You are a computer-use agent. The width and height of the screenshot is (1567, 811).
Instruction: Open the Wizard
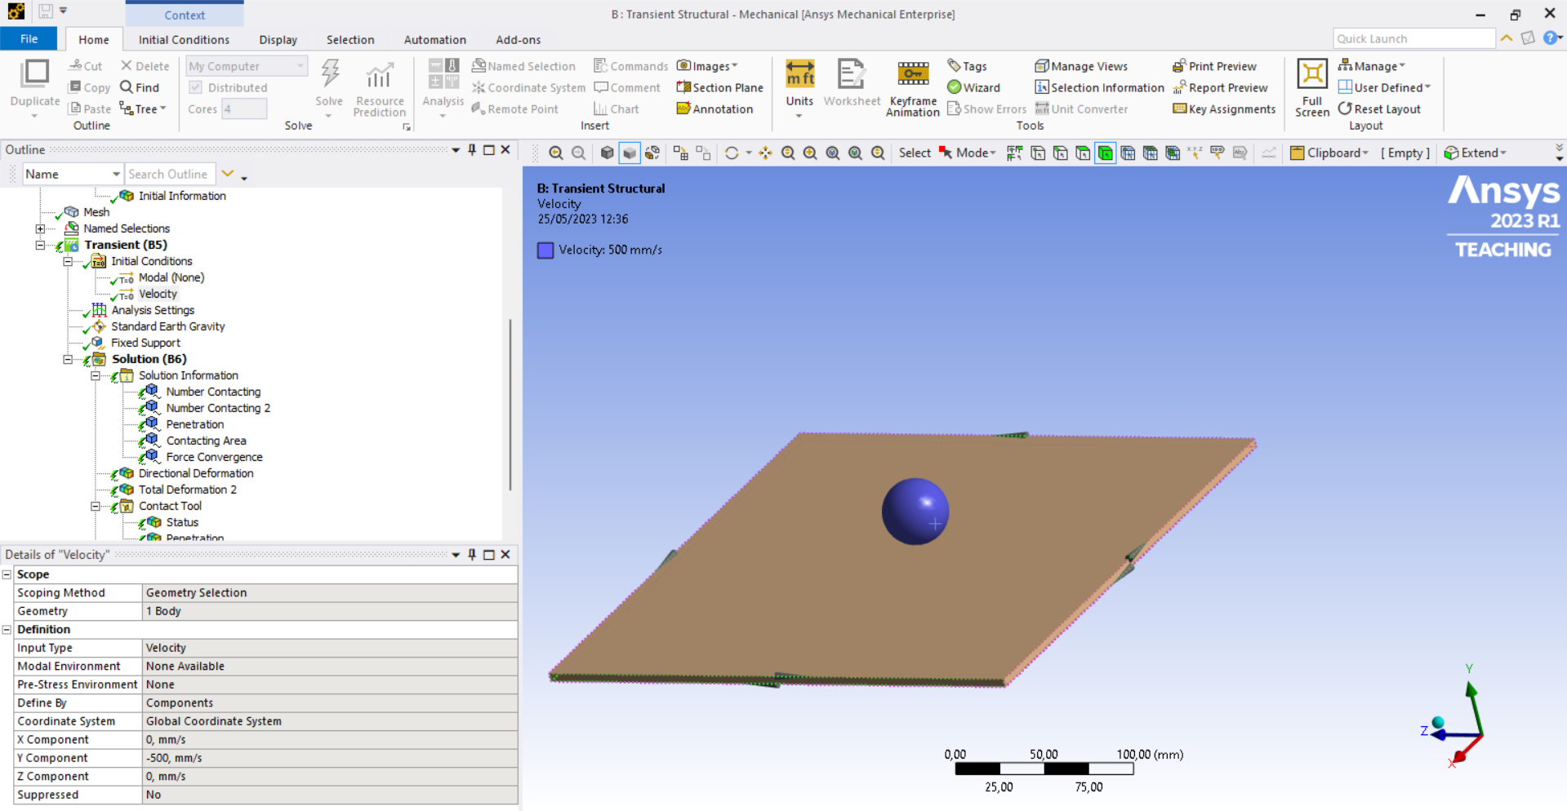(x=973, y=87)
